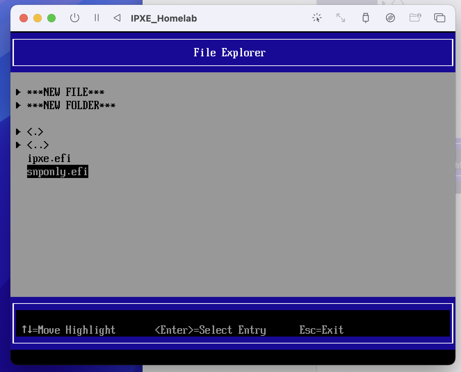Click the <Enter>=Select Entry hint

[x=210, y=330]
